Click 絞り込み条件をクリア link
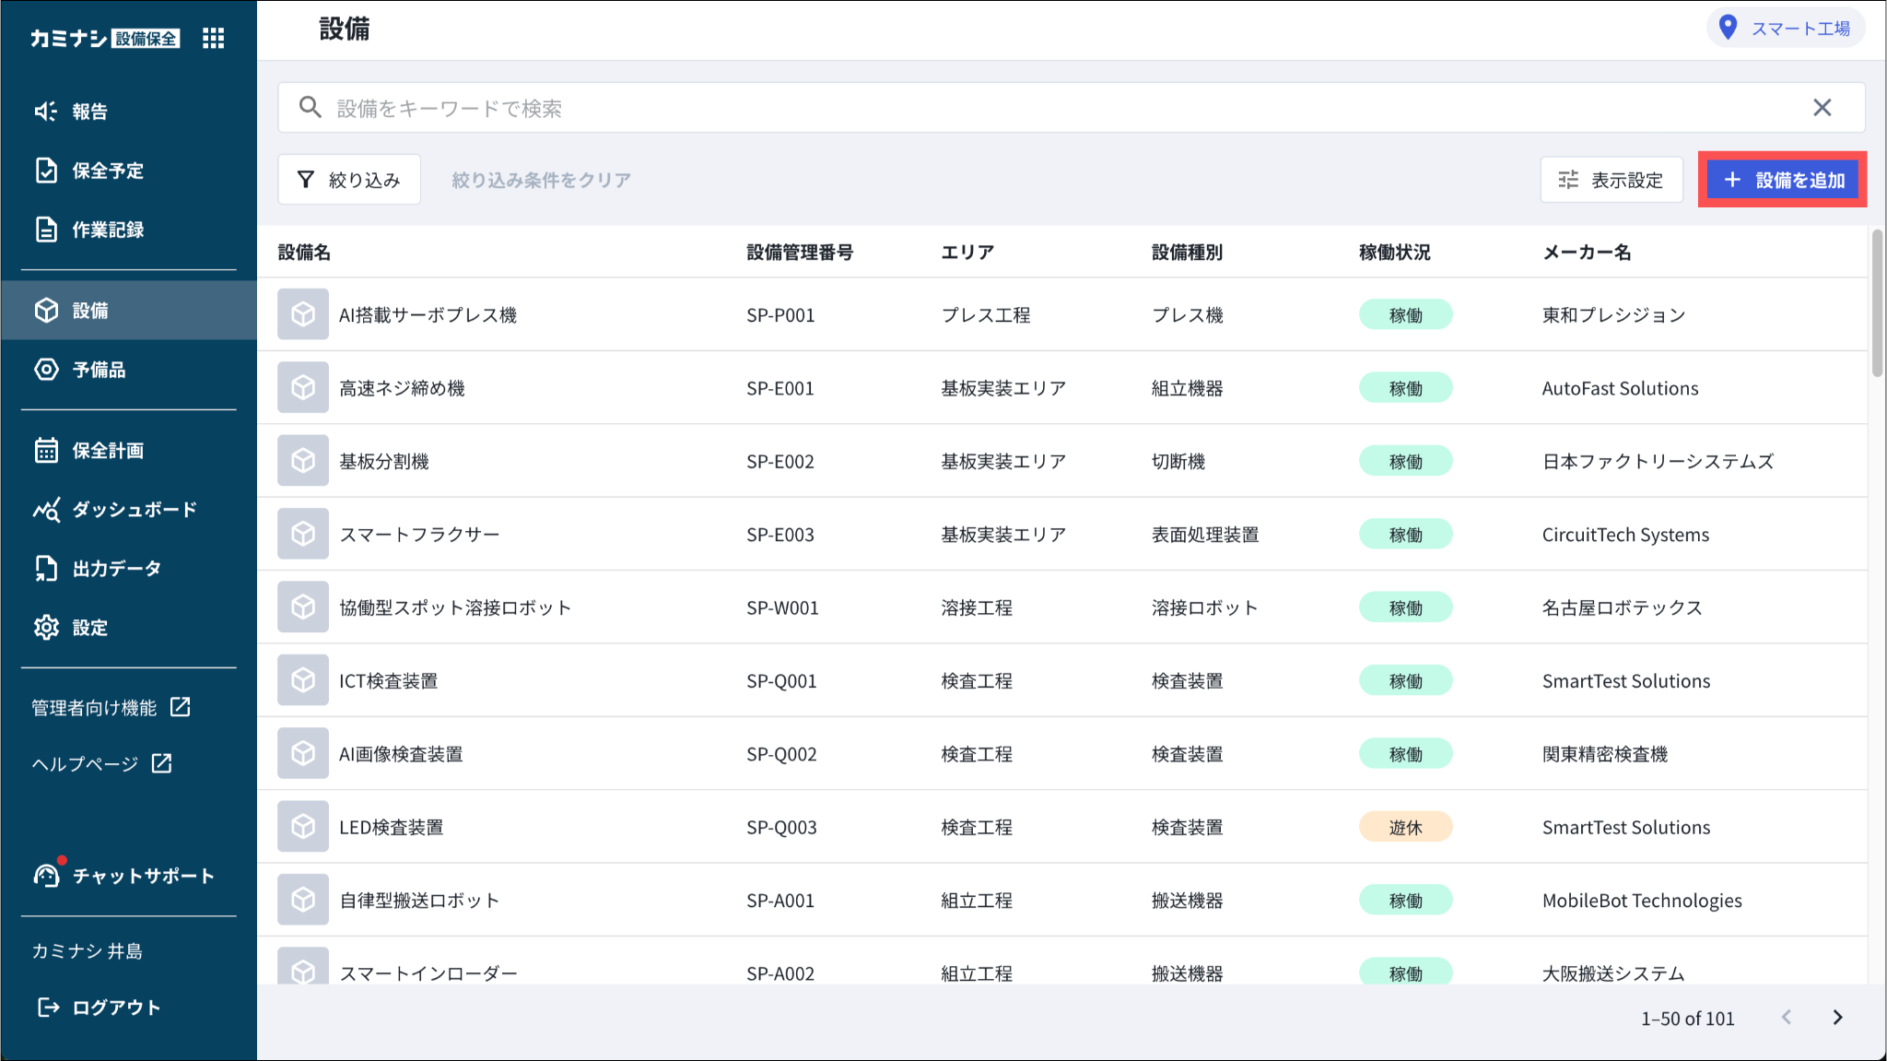This screenshot has width=1887, height=1061. [541, 180]
